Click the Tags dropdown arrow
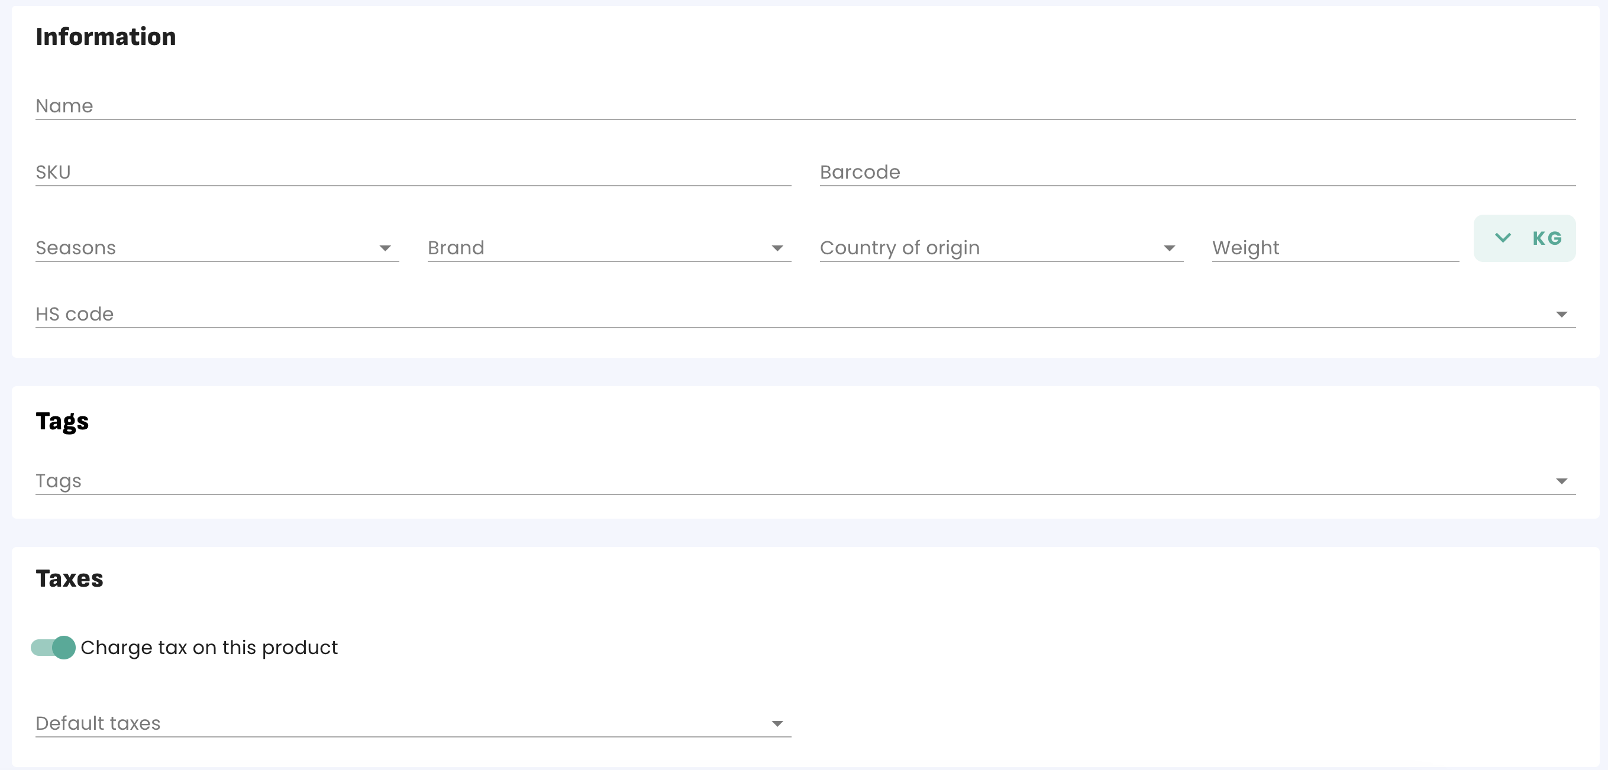The image size is (1608, 770). click(1561, 481)
